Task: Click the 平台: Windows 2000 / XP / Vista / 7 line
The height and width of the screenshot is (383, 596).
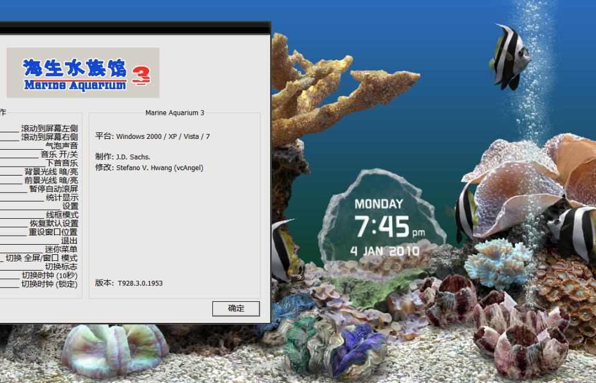Action: click(x=152, y=136)
